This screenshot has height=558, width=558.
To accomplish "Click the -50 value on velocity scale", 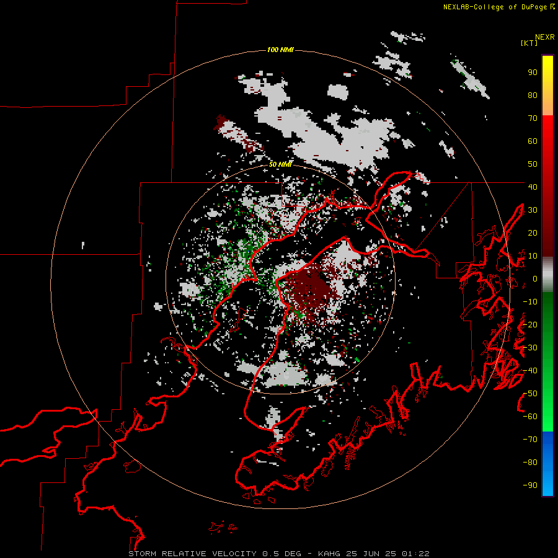I will 530,394.
